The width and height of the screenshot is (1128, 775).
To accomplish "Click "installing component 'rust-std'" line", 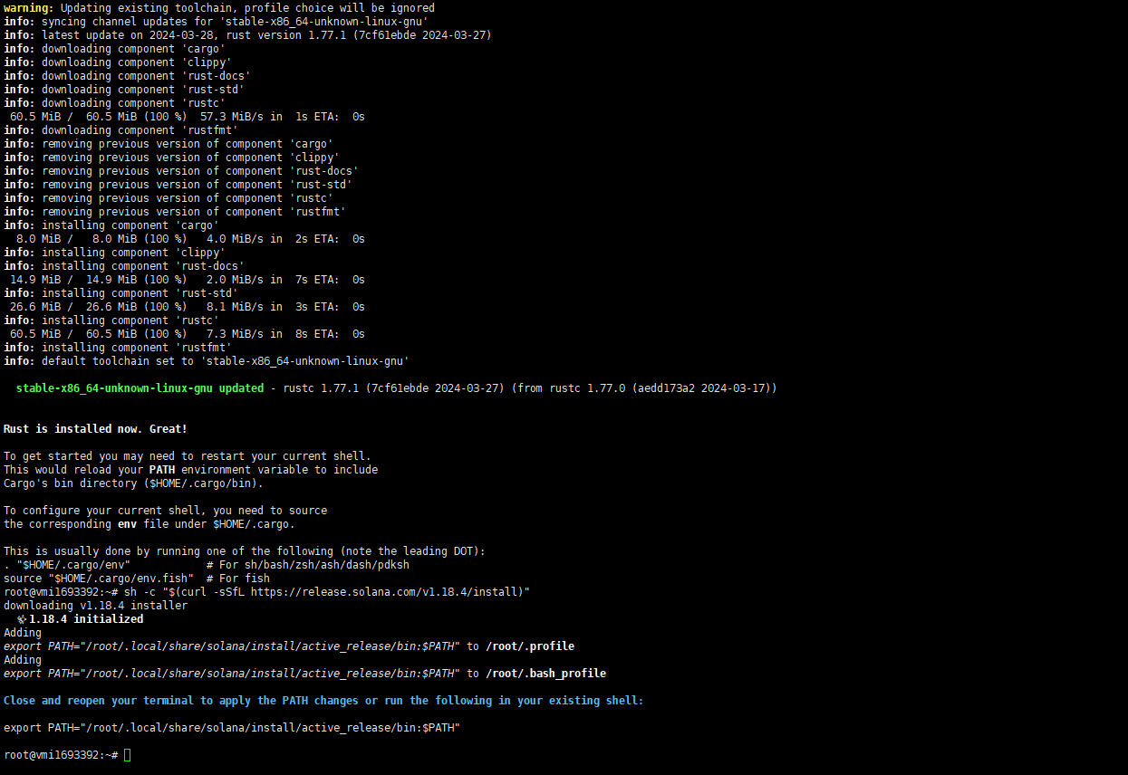I will (x=121, y=293).
